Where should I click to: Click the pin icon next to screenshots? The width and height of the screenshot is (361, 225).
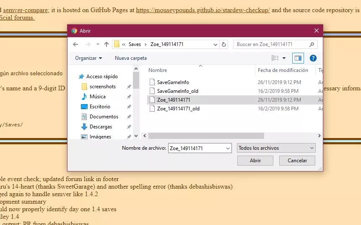(129, 87)
